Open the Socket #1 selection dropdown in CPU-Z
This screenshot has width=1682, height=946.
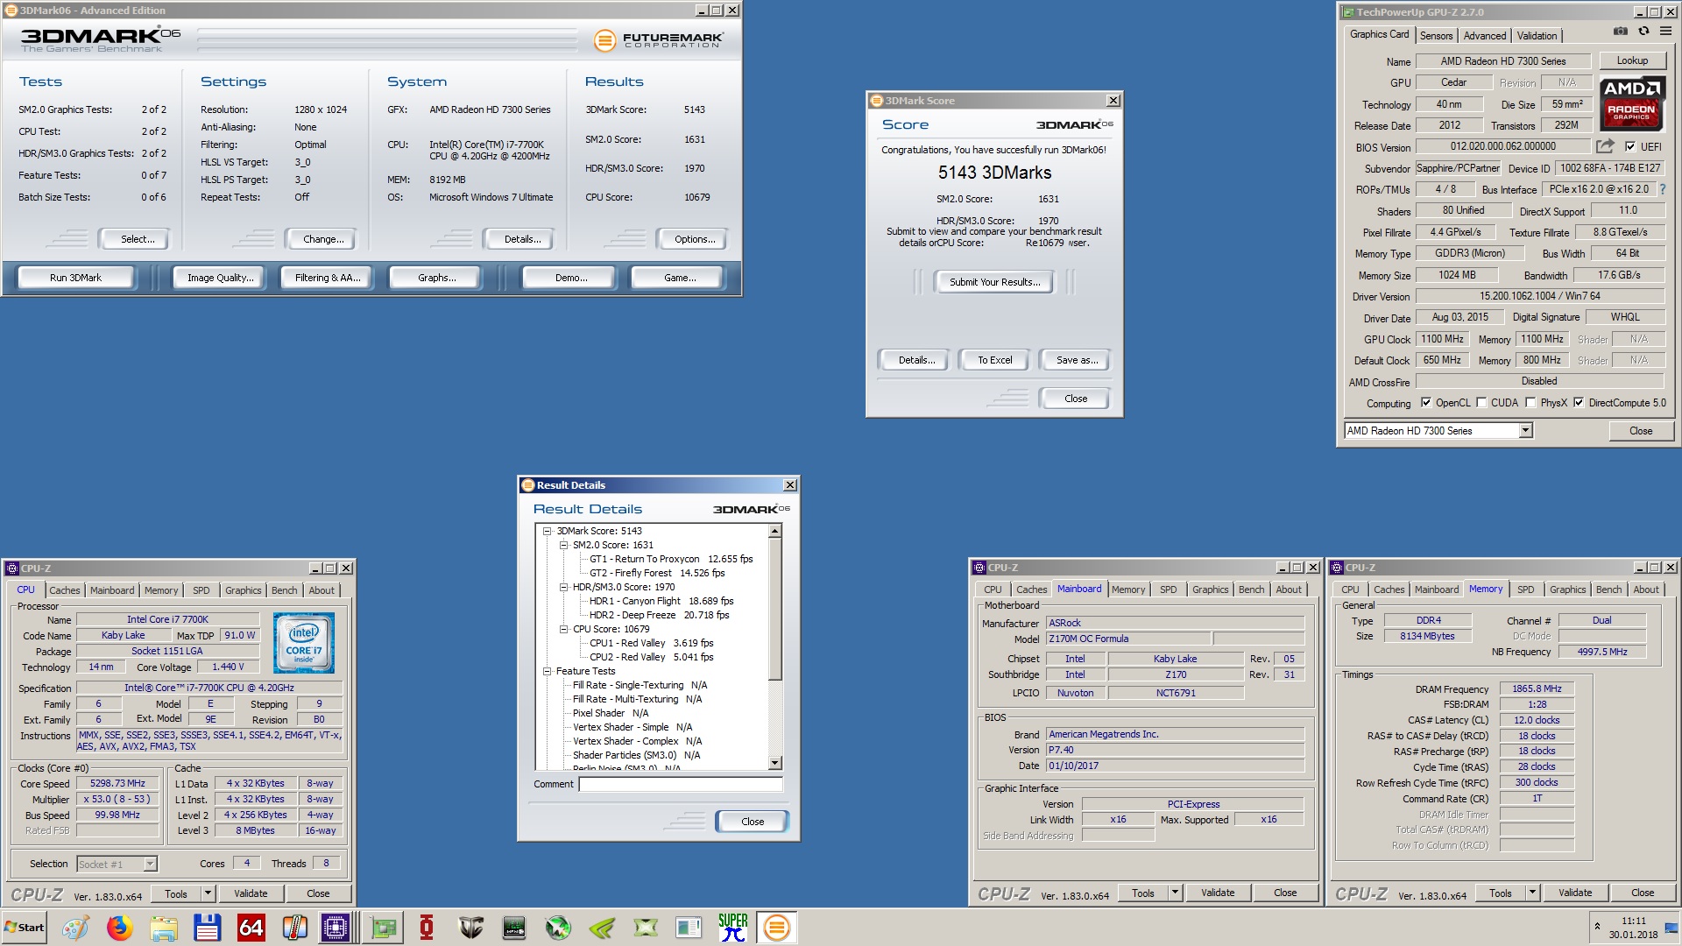point(150,864)
